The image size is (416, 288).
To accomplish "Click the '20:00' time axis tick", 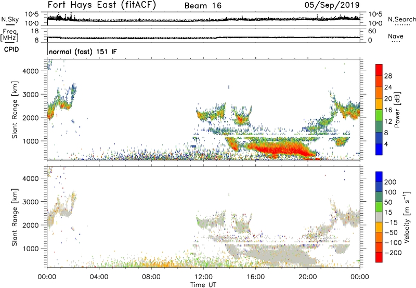I will pyautogui.click(x=308, y=277).
